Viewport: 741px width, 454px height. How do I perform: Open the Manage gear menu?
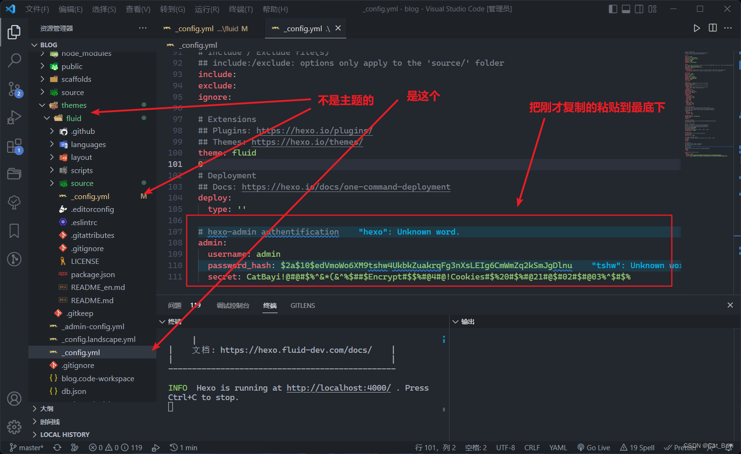tap(14, 427)
